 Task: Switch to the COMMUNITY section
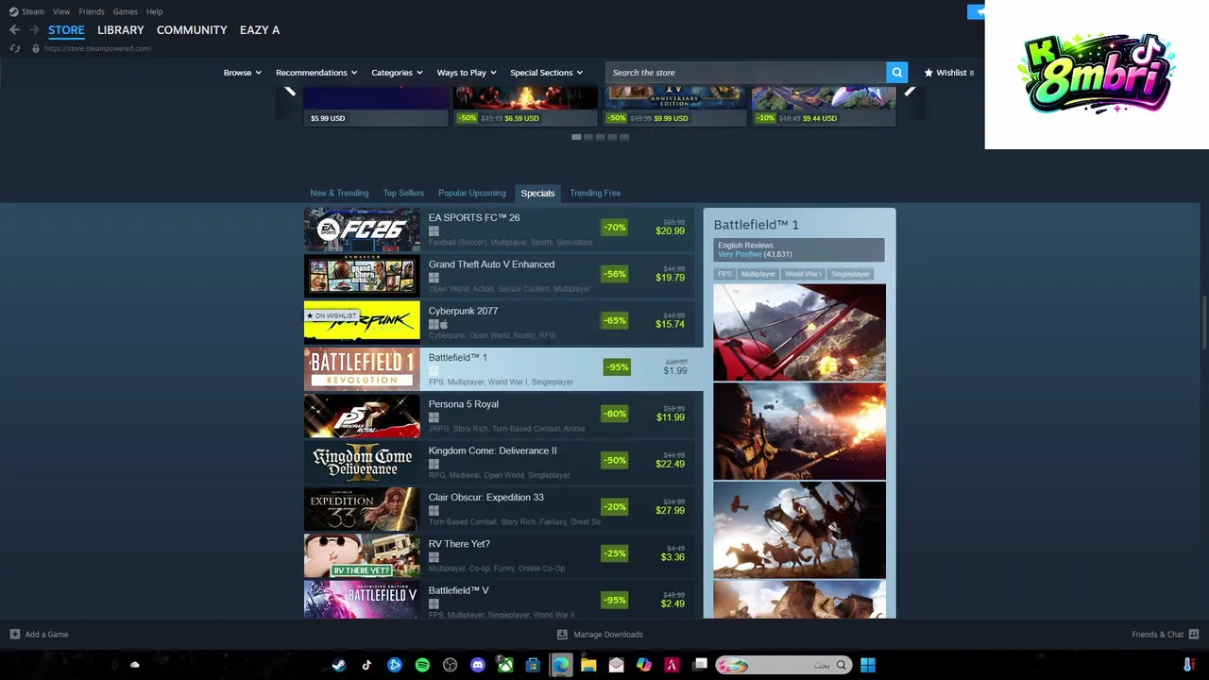point(192,30)
